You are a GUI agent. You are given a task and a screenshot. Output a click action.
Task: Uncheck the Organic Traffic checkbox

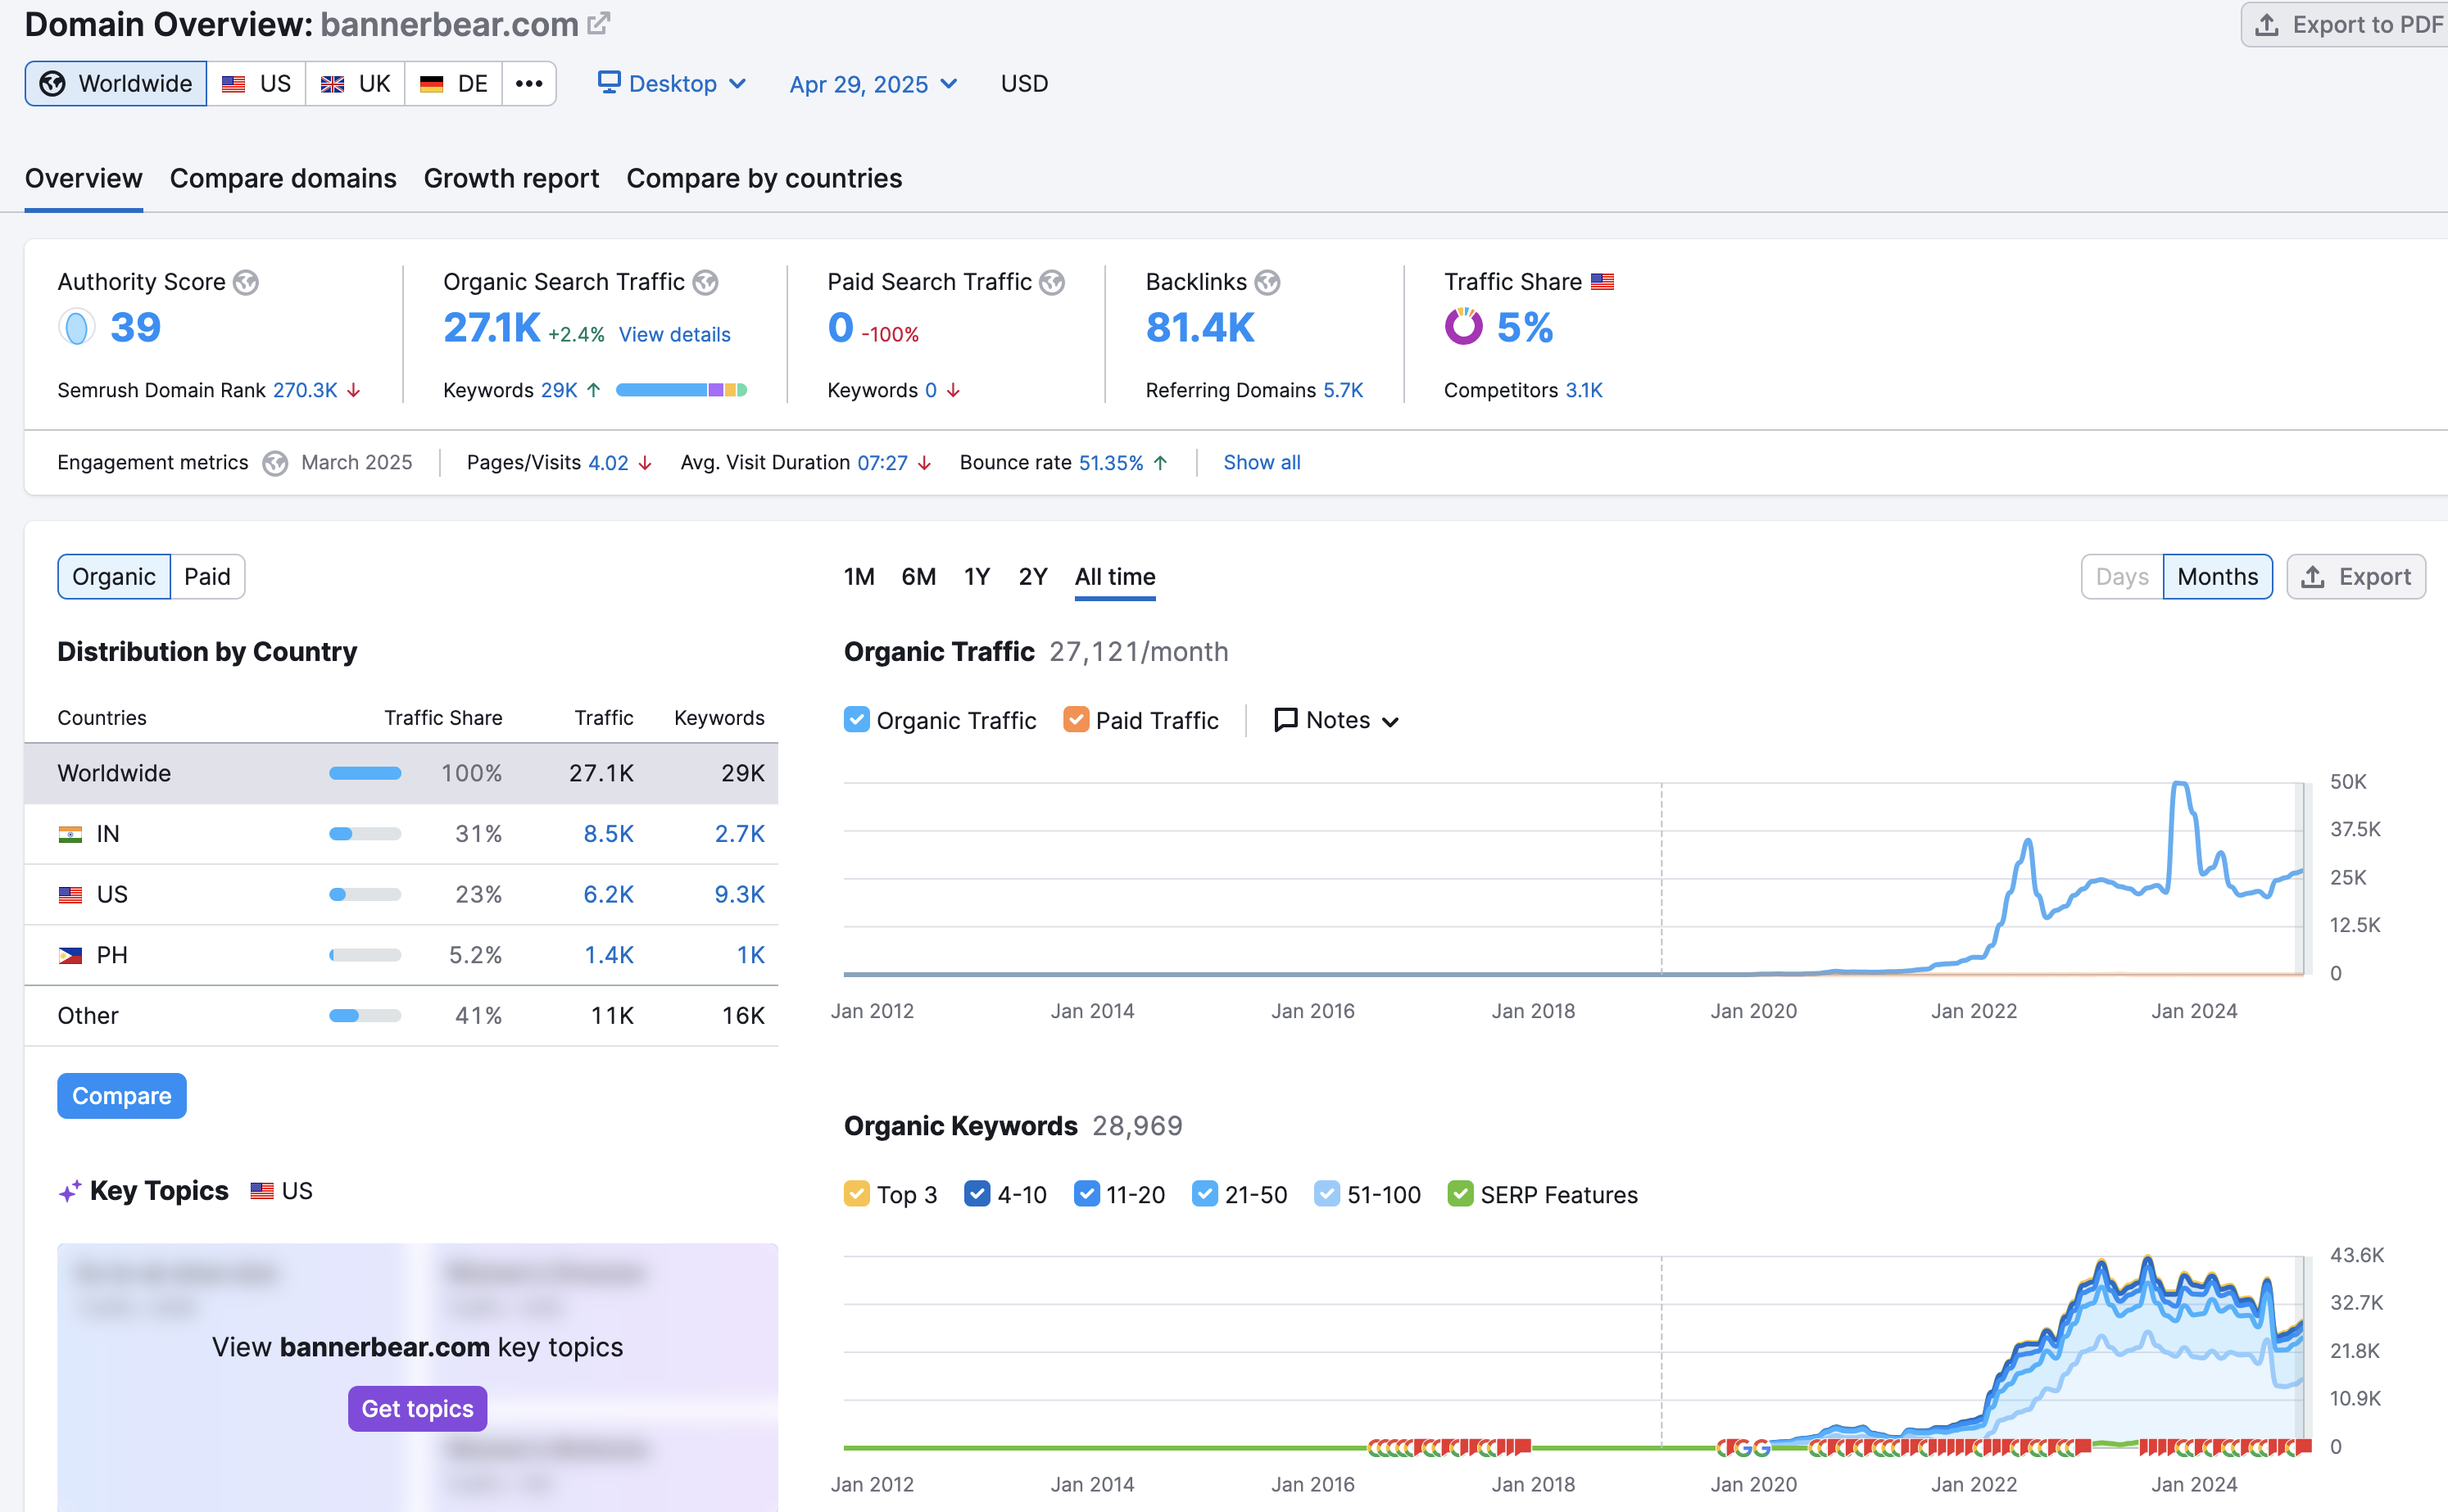click(x=857, y=720)
